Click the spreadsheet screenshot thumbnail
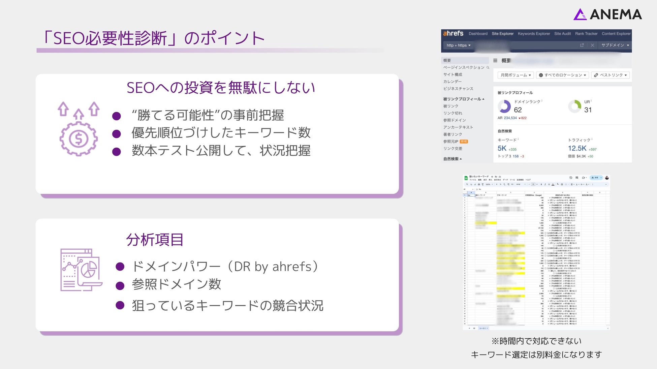The image size is (657, 369). 536,252
